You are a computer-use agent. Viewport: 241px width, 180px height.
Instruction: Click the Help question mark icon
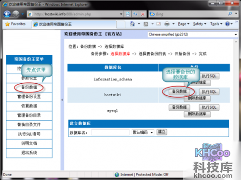click(228, 24)
